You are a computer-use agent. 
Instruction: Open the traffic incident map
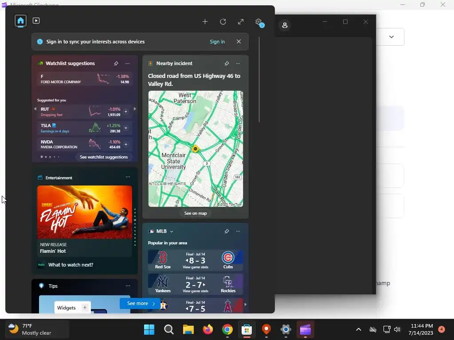196,149
